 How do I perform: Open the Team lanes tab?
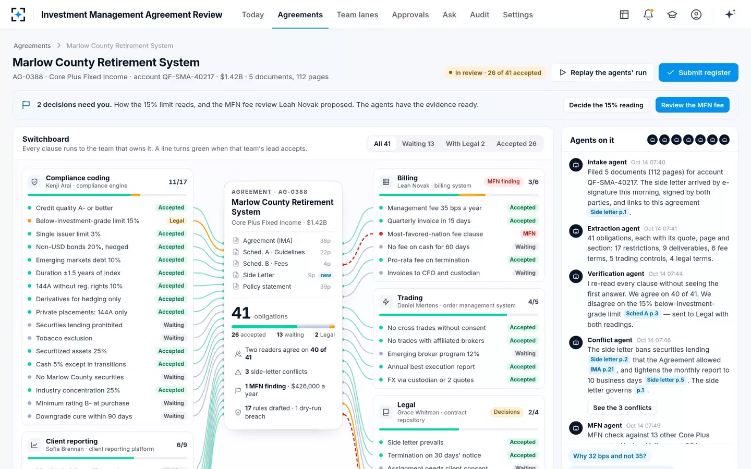click(357, 15)
